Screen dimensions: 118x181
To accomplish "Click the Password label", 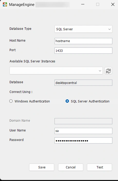I will click(x=16, y=140).
